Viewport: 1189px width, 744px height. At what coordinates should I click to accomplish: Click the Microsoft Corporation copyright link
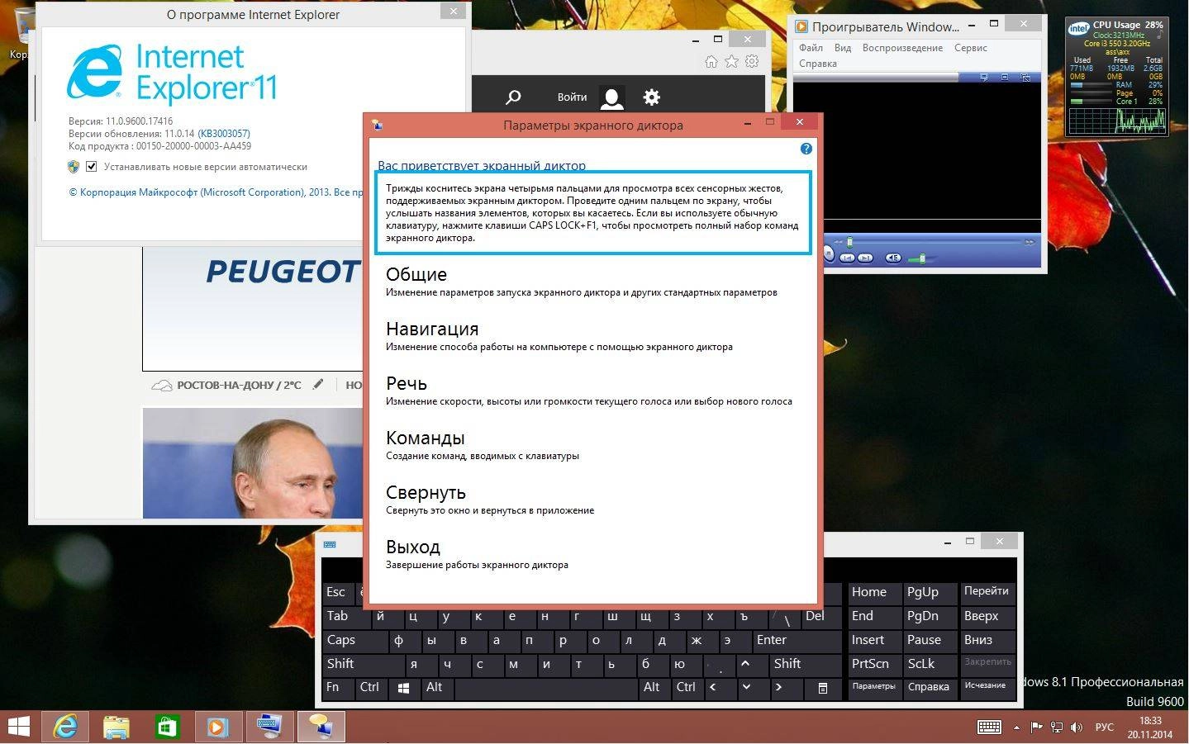(x=216, y=192)
